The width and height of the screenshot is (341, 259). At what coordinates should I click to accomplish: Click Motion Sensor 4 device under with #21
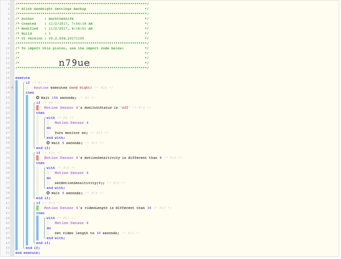click(x=72, y=223)
